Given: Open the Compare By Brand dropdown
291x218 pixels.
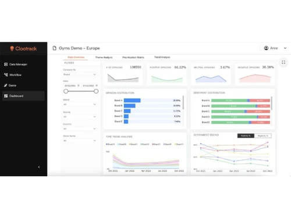Looking at the screenshot, I should point(80,74).
